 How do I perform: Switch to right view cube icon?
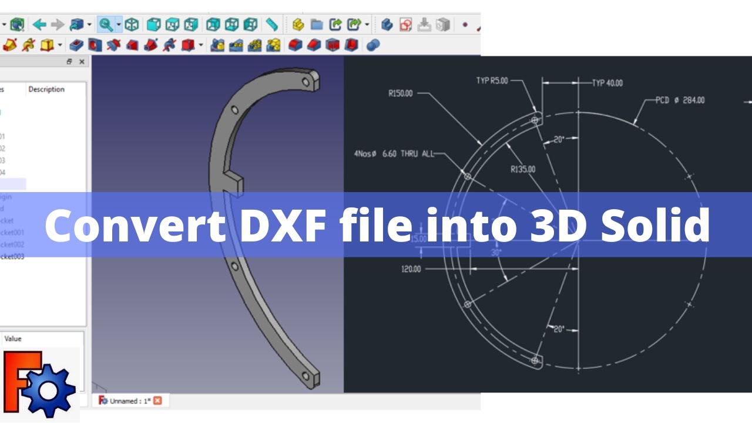(191, 25)
